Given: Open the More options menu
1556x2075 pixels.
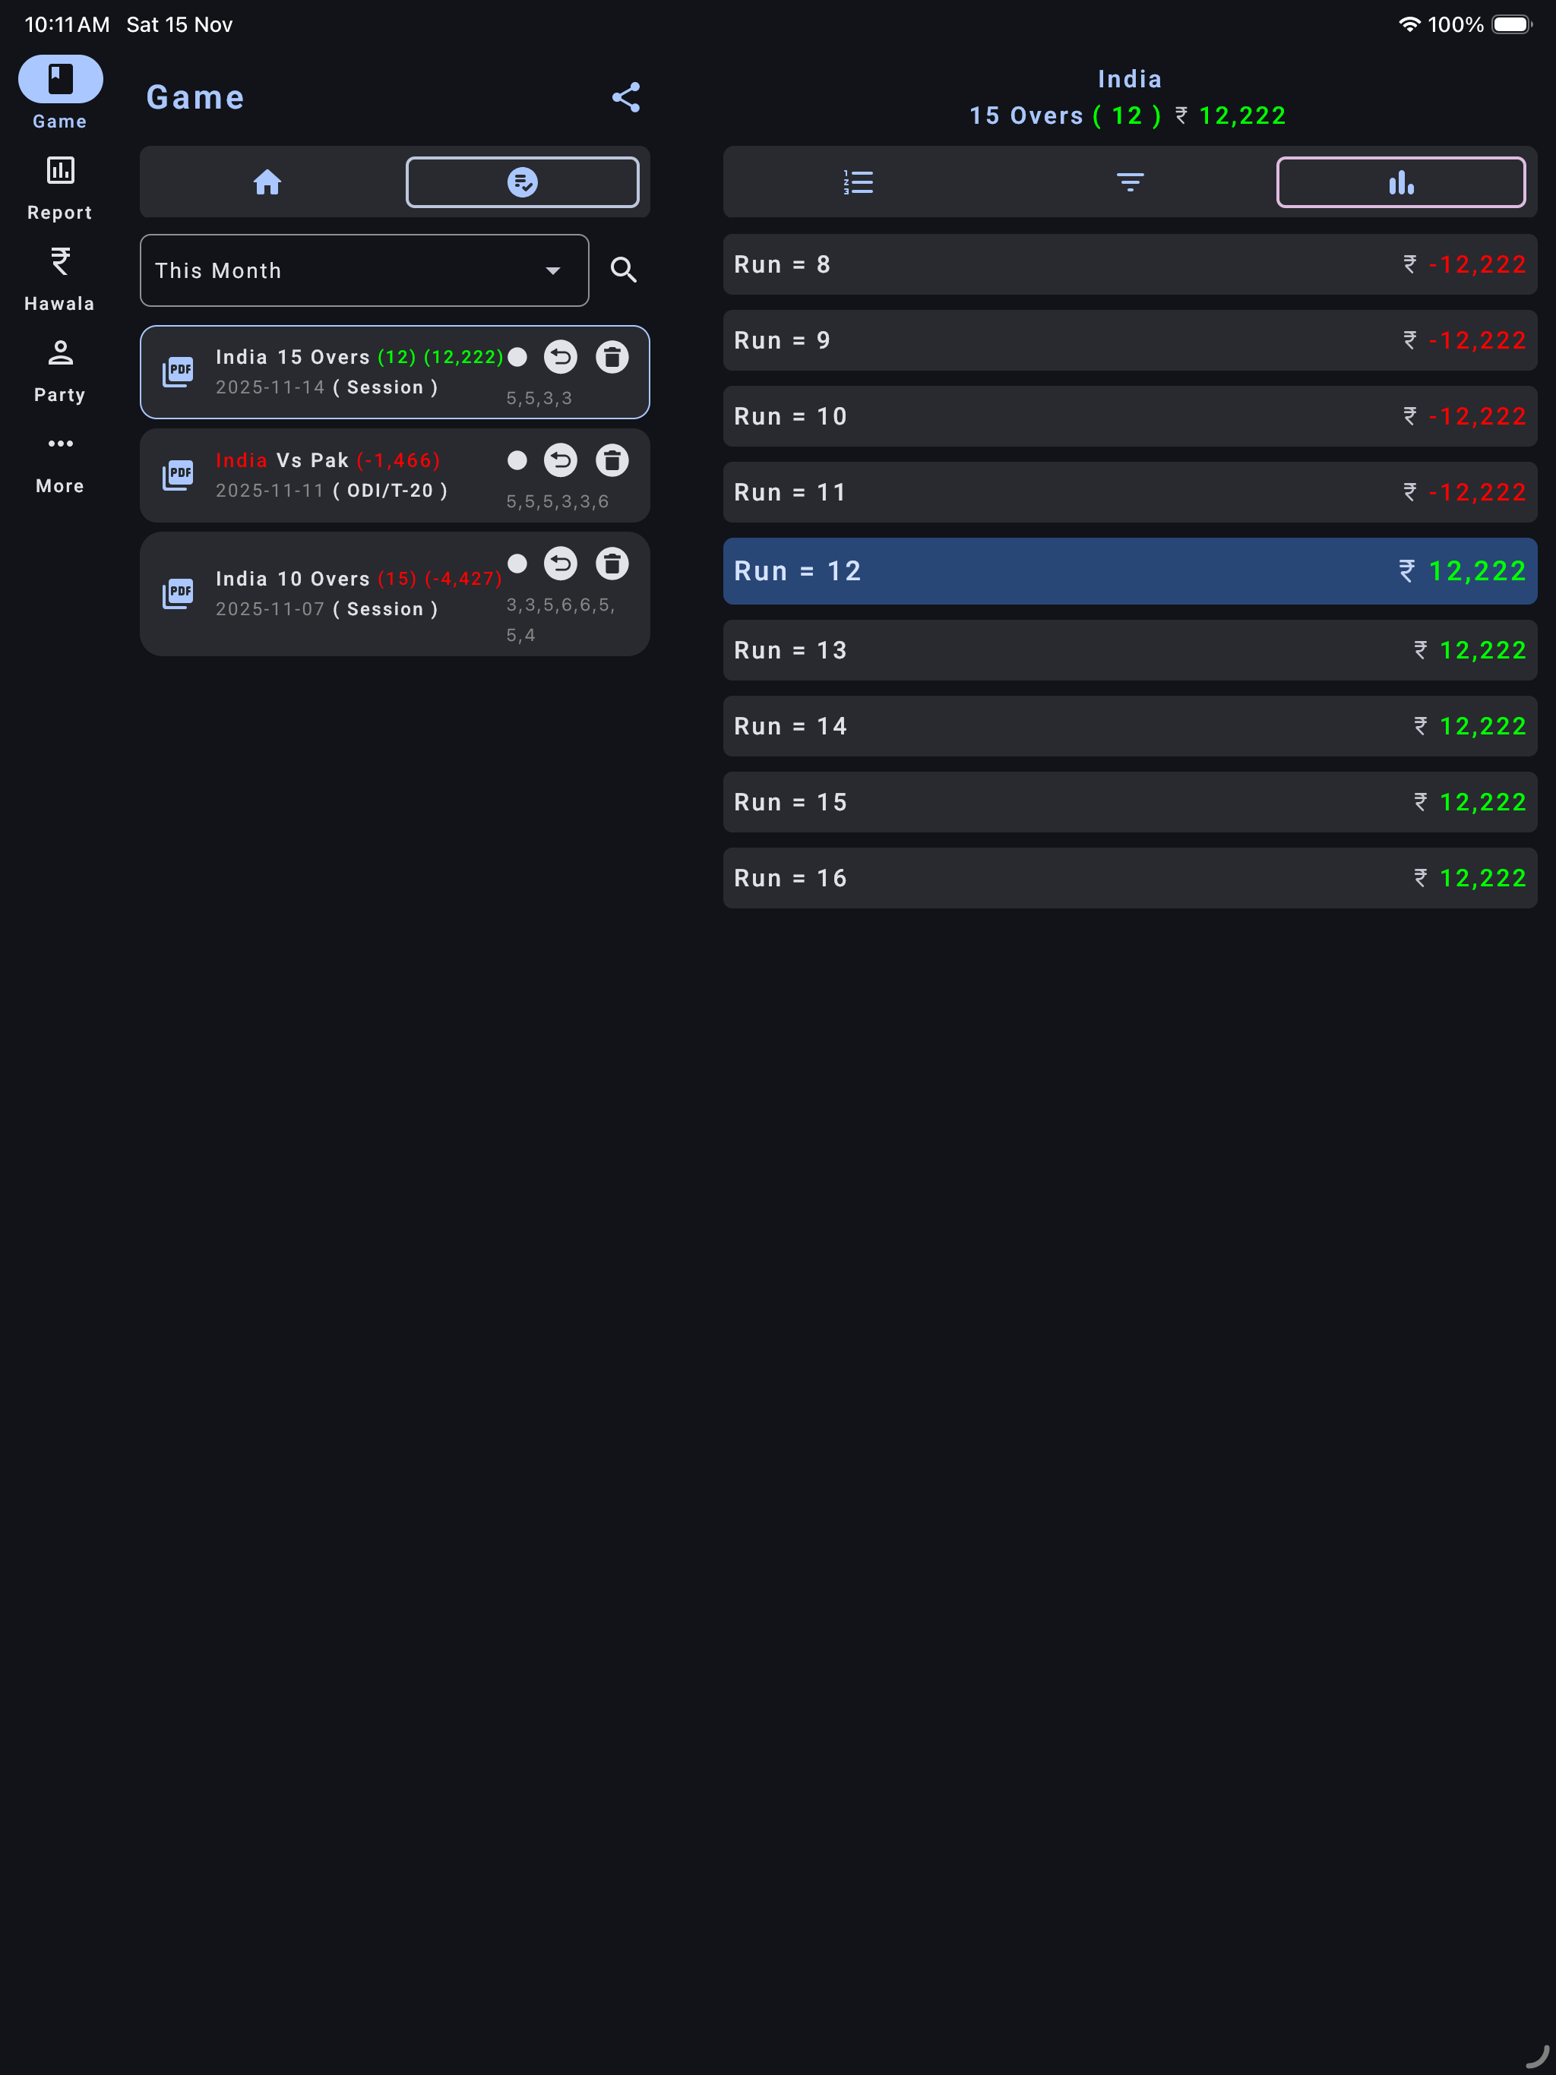Looking at the screenshot, I should [60, 463].
